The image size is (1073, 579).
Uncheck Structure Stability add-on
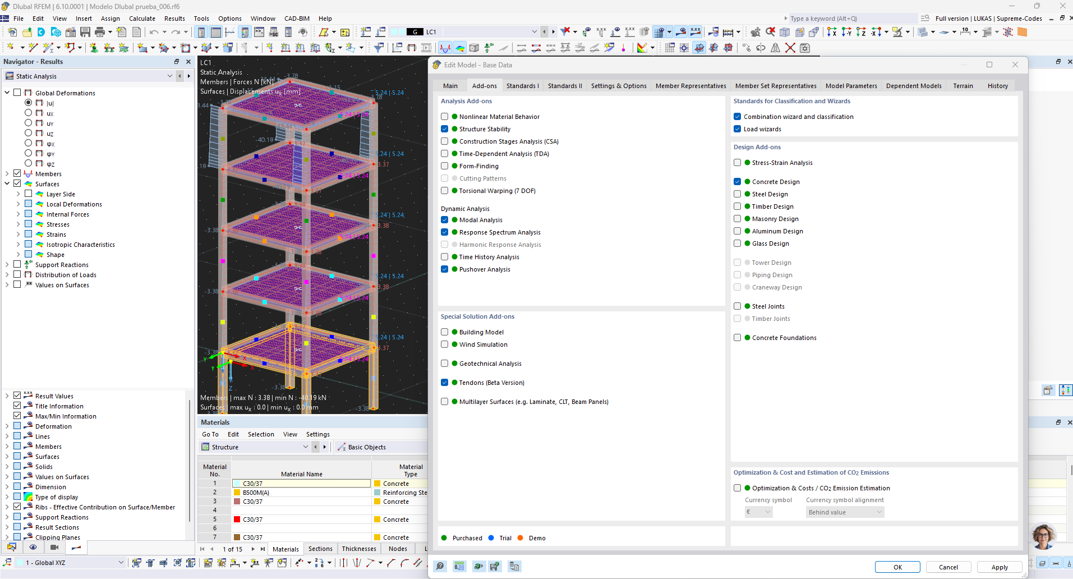[x=445, y=129]
